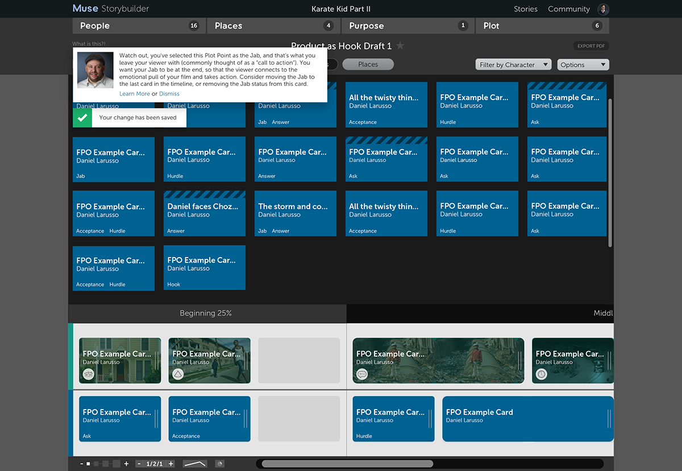682x471 pixels.
Task: Select the card tagged only Jab
Action: point(114,159)
